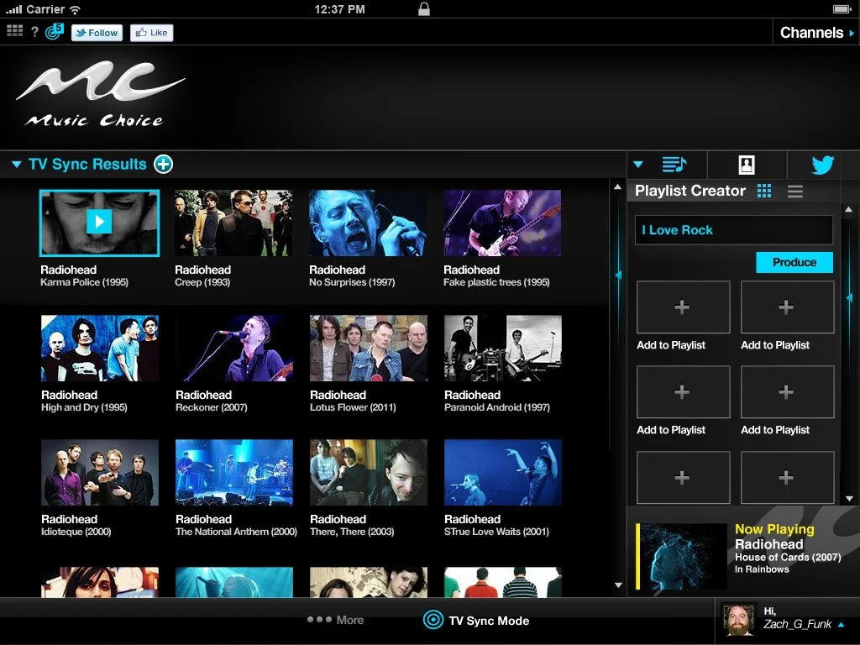Click the Wi-Fi icon in status bar

click(x=75, y=9)
